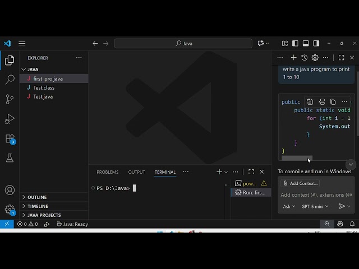359x269 pixels.
Task: Click the debug status bar icon
Action: coord(47,224)
